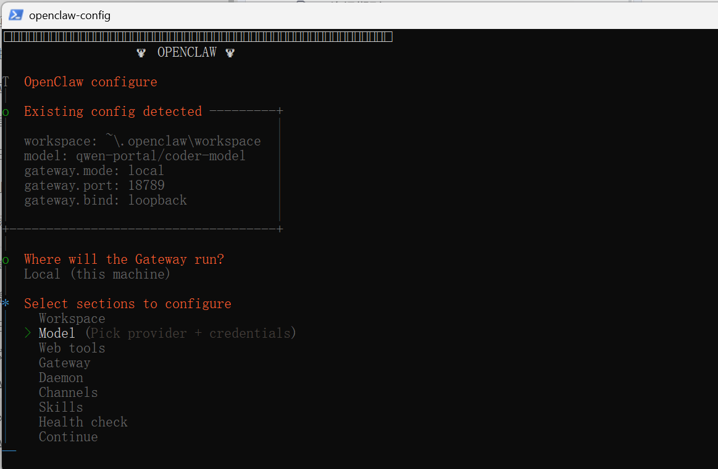Click the lobster icon left of OPENCLAW
Image resolution: width=718 pixels, height=469 pixels.
141,53
